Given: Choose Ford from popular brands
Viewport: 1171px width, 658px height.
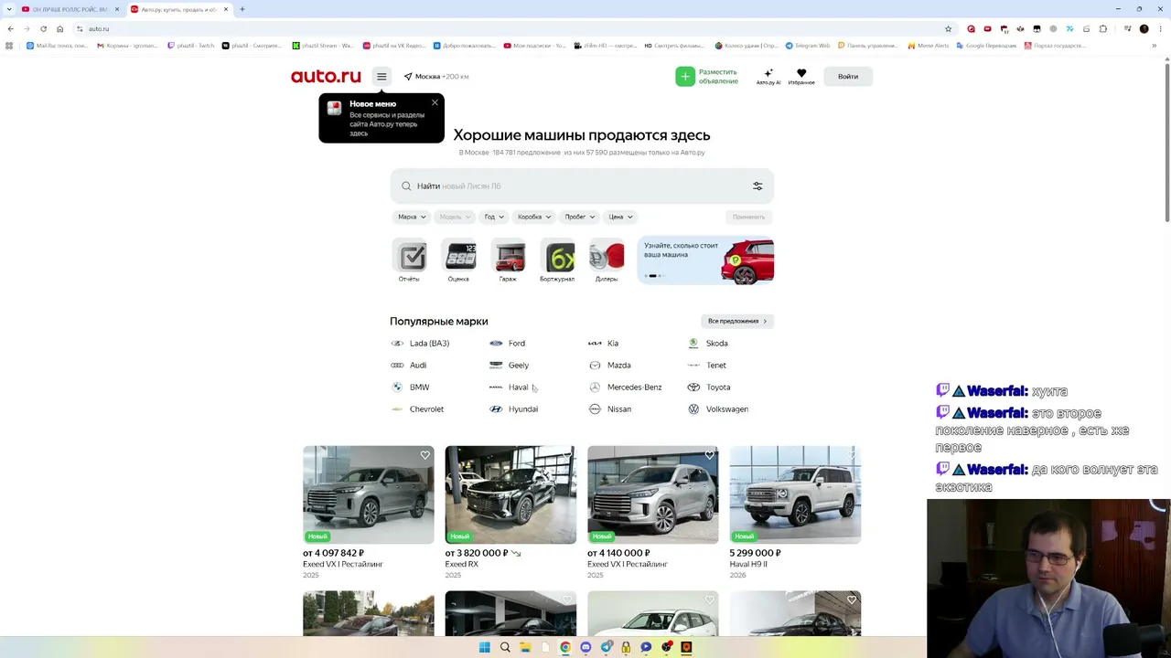Looking at the screenshot, I should point(508,344).
